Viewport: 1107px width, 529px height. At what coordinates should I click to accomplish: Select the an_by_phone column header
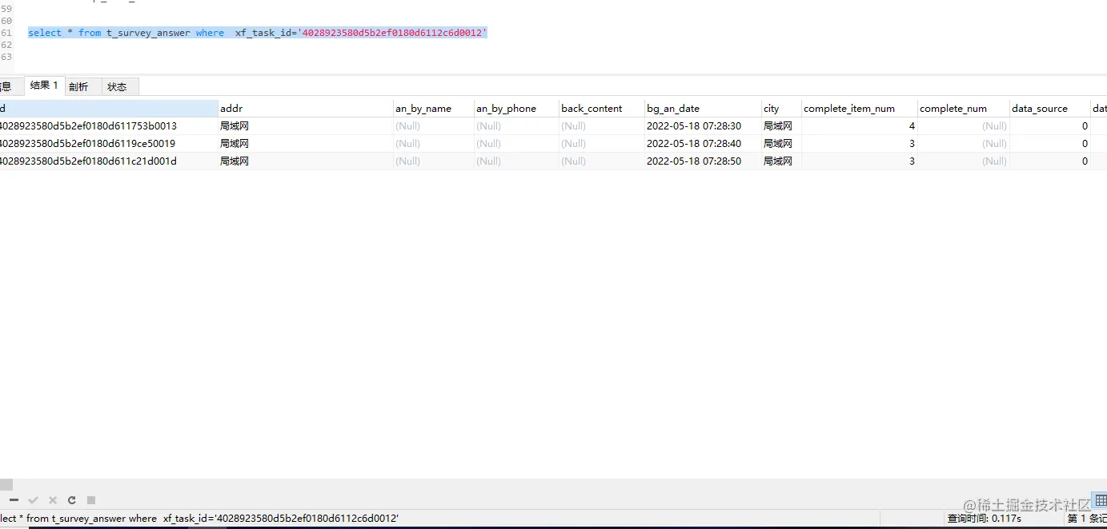pos(516,108)
